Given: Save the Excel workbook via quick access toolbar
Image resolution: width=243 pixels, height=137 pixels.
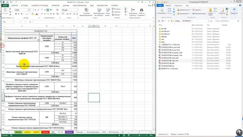Looking at the screenshot, I should point(7,2).
